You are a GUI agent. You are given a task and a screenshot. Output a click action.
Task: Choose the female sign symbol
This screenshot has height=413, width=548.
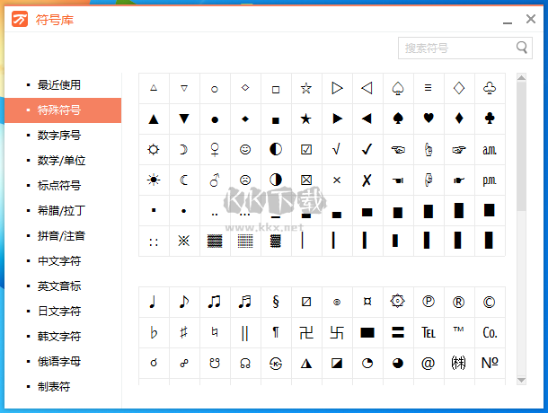tap(215, 150)
